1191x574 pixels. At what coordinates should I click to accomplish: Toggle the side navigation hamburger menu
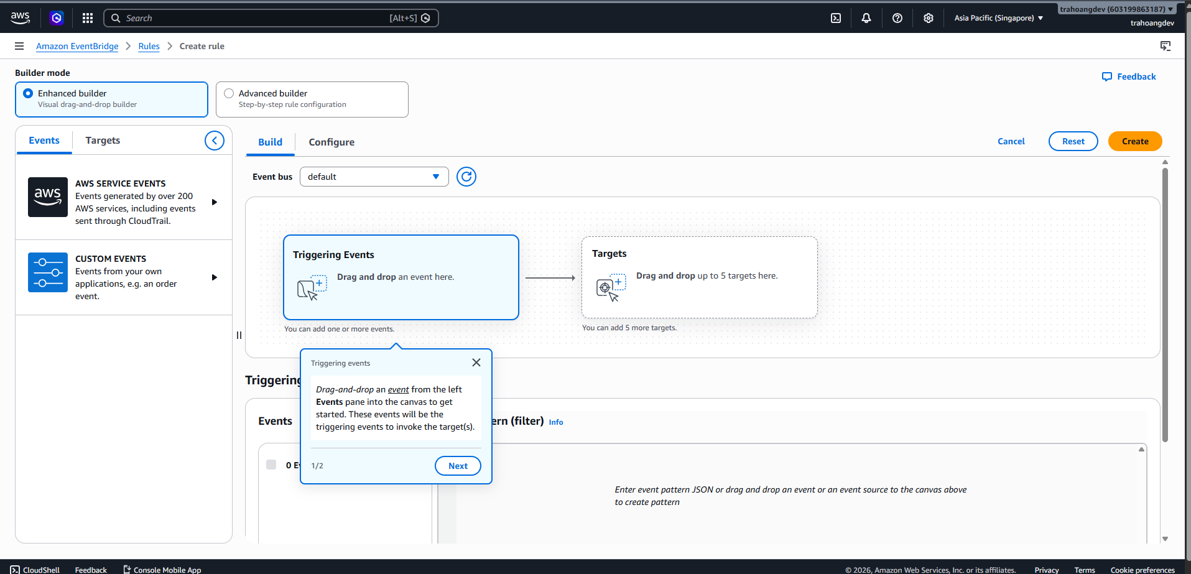point(19,46)
